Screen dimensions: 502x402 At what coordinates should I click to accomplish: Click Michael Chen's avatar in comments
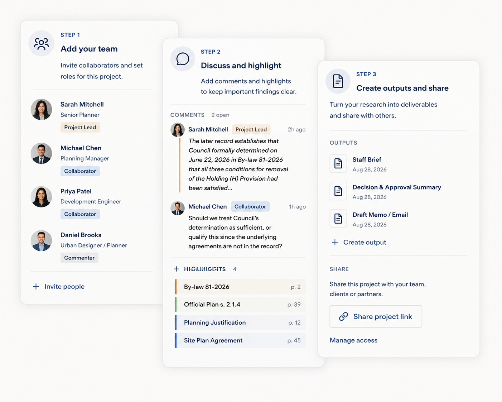coord(178,208)
